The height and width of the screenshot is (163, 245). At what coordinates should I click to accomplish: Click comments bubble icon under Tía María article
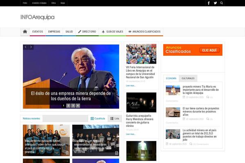208,97
